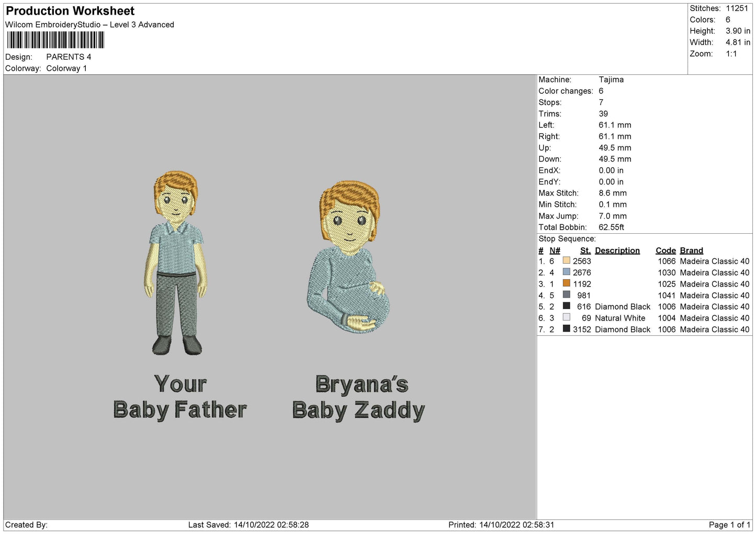The width and height of the screenshot is (756, 534).
Task: Click the Total Bobbin value 62.55ft
Action: (x=612, y=228)
